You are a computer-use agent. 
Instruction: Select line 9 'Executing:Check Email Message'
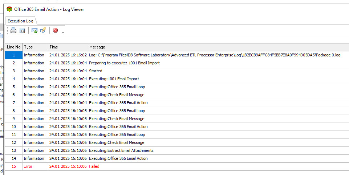point(117,119)
